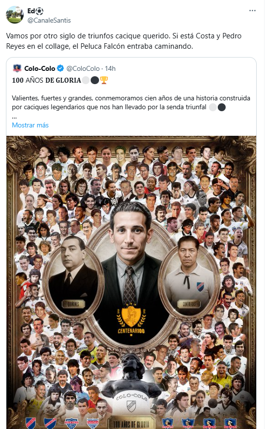The width and height of the screenshot is (270, 429).
Task: Expand tweet text with Mostrar más
Action: [30, 125]
